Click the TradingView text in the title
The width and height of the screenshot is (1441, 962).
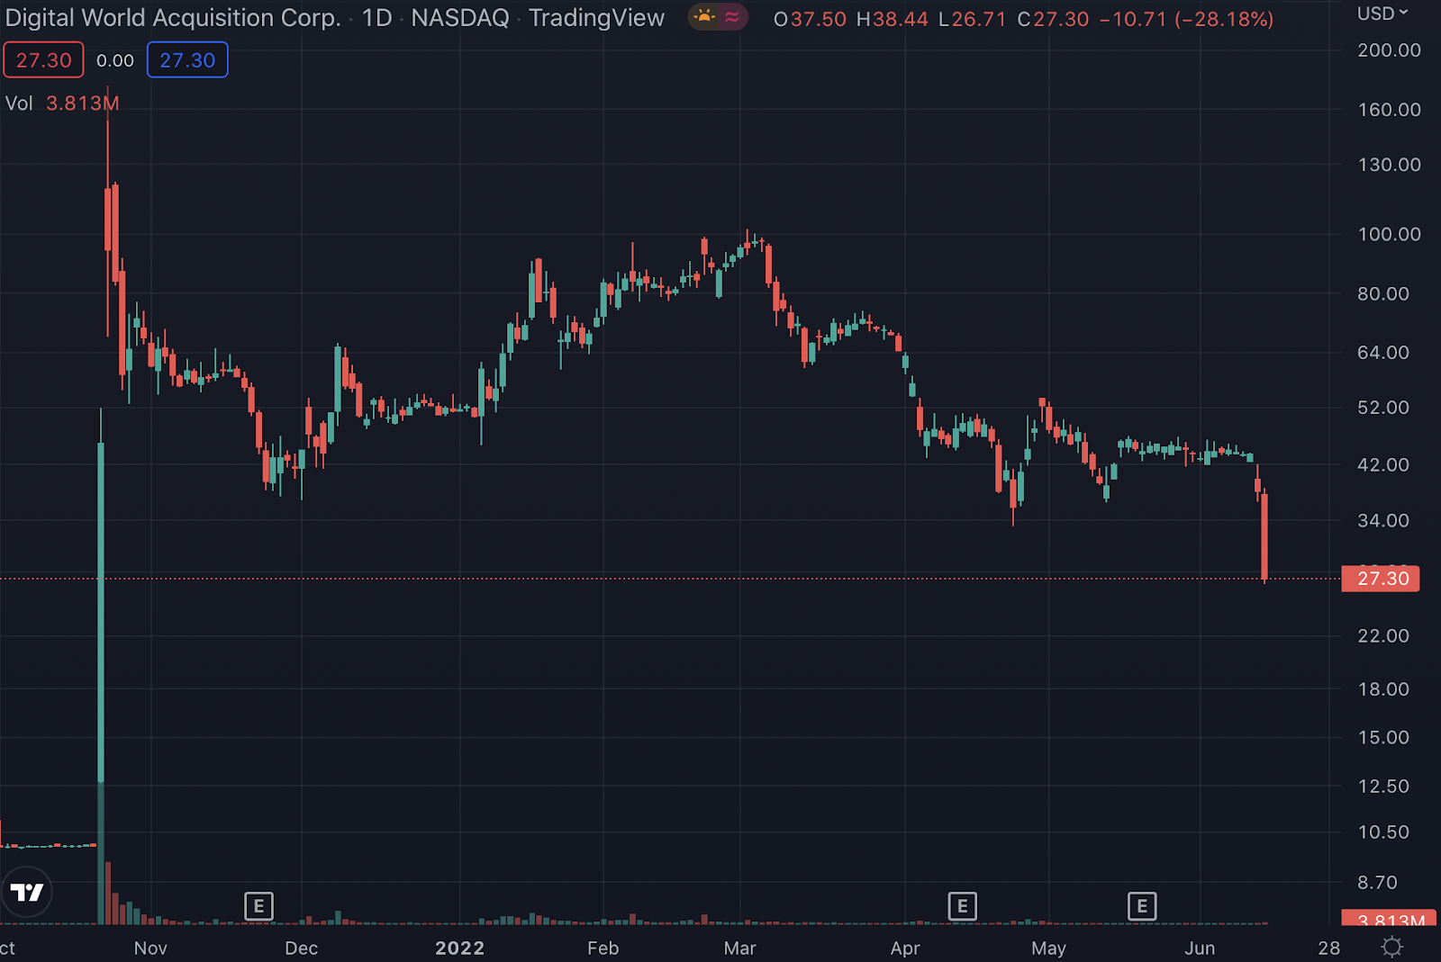tap(596, 18)
